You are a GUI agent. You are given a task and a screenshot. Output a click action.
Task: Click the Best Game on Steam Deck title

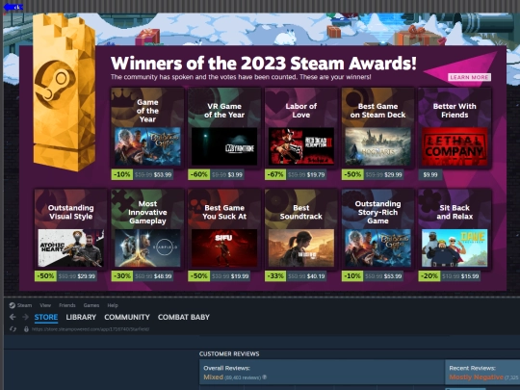[377, 111]
